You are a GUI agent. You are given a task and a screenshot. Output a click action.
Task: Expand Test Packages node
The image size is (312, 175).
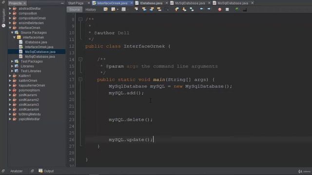12,61
